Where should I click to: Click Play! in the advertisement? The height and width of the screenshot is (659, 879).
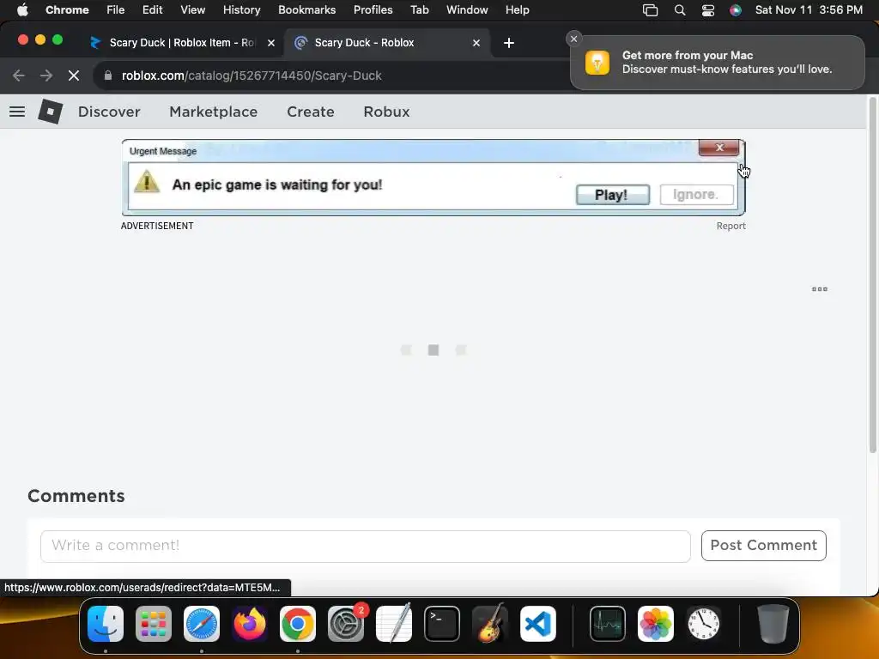[x=613, y=195]
